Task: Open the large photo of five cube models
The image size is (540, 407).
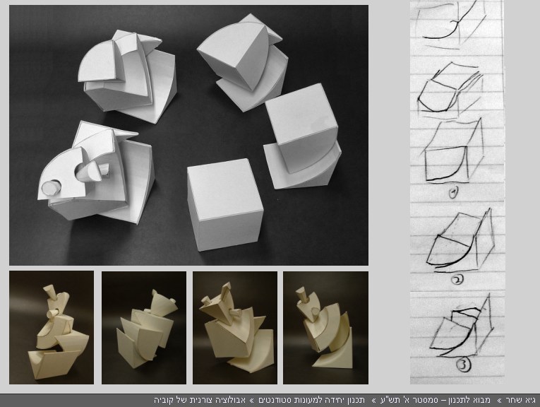Action: 188,135
